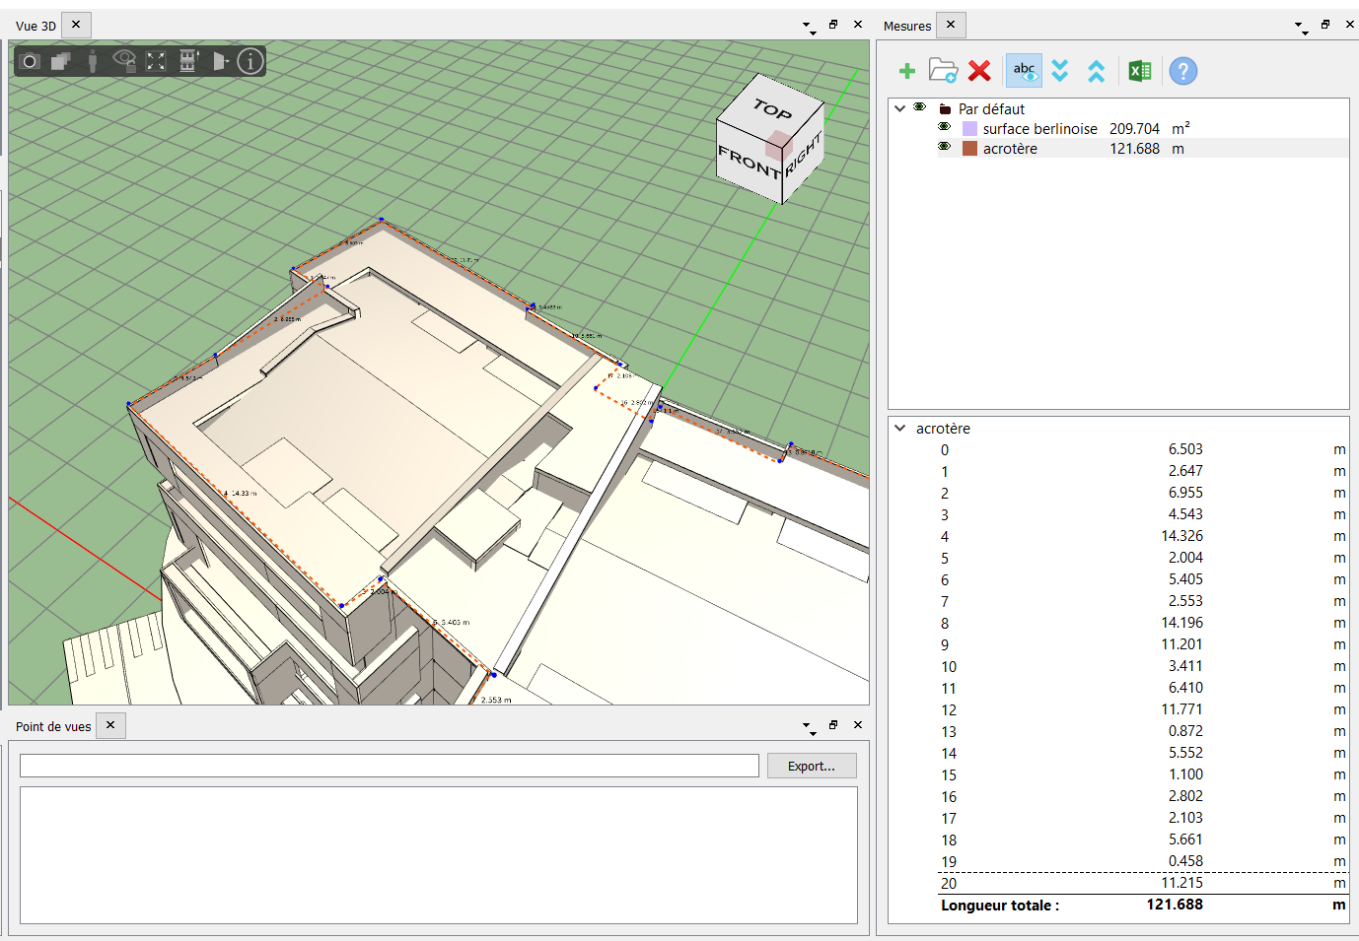
Task: Select the Vue 3D tab
Action: pyautogui.click(x=36, y=26)
